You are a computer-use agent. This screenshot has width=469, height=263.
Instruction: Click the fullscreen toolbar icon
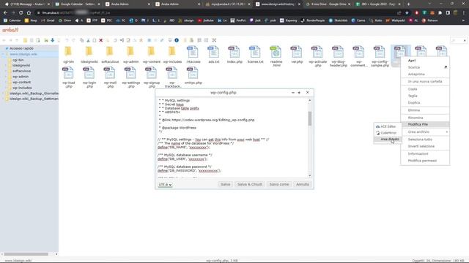pos(214,40)
